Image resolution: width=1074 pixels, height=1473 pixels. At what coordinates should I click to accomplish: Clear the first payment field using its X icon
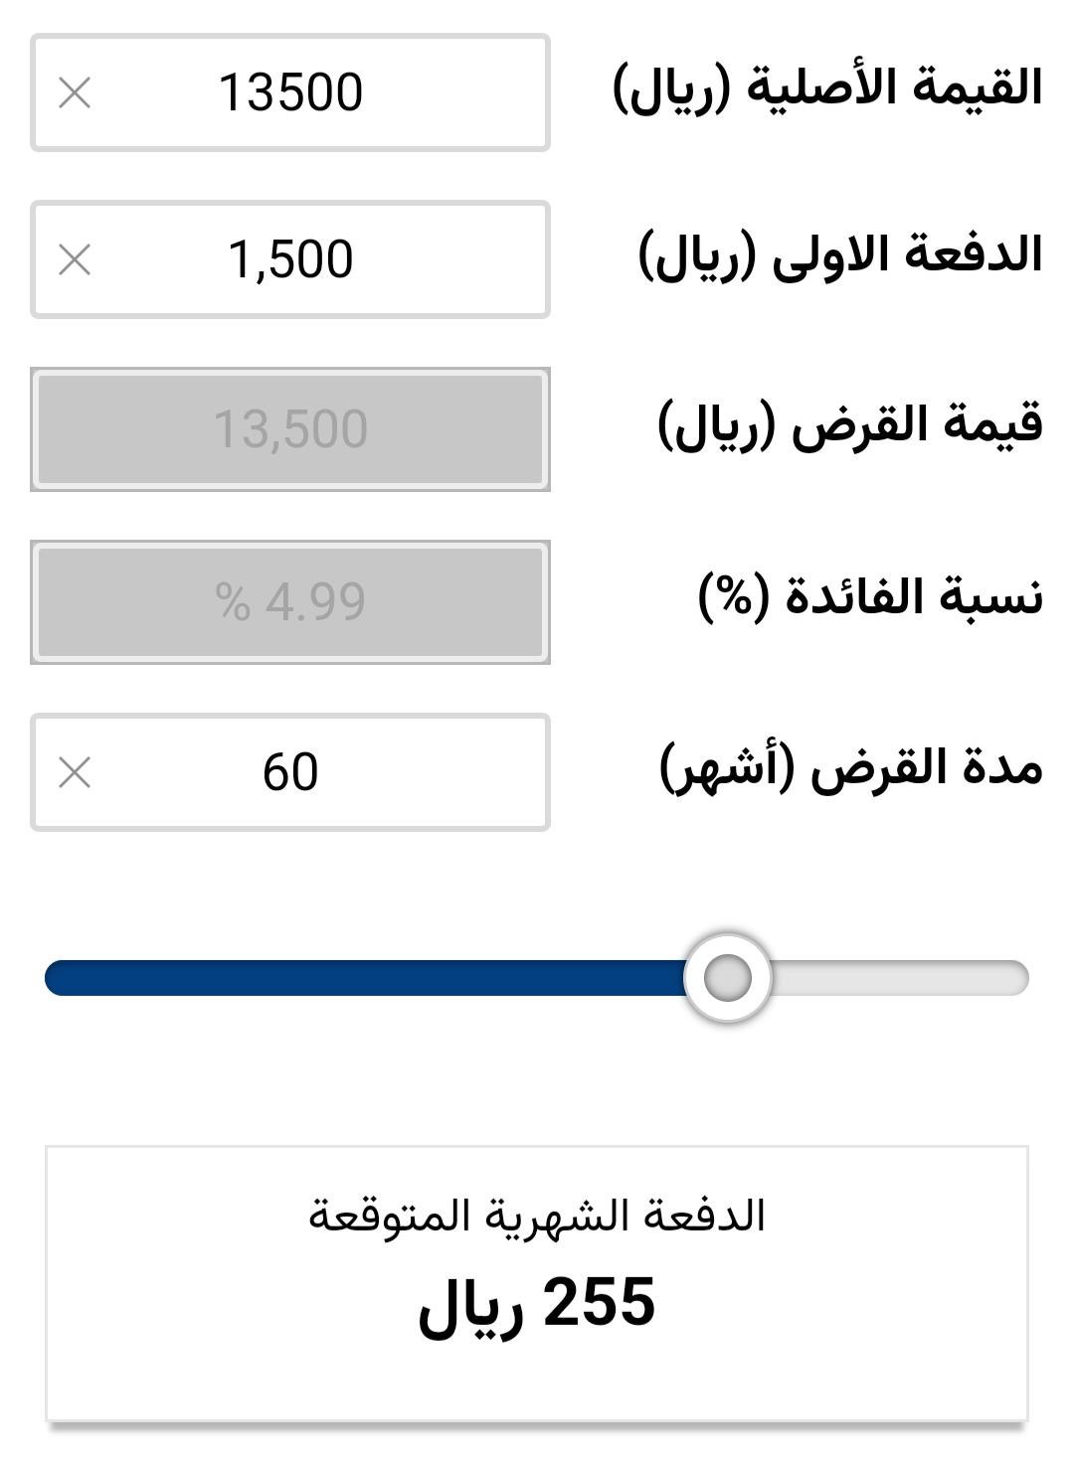(x=75, y=260)
